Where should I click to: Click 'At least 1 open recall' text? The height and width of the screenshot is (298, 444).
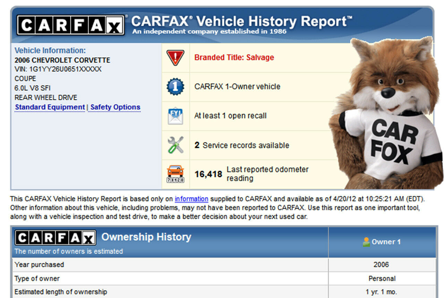click(x=230, y=116)
